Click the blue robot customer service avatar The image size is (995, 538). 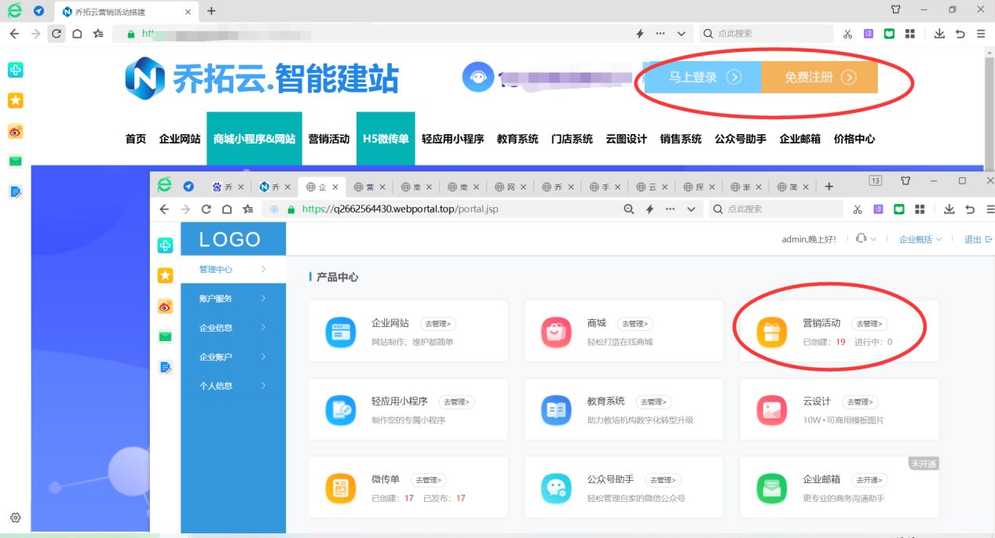point(478,77)
